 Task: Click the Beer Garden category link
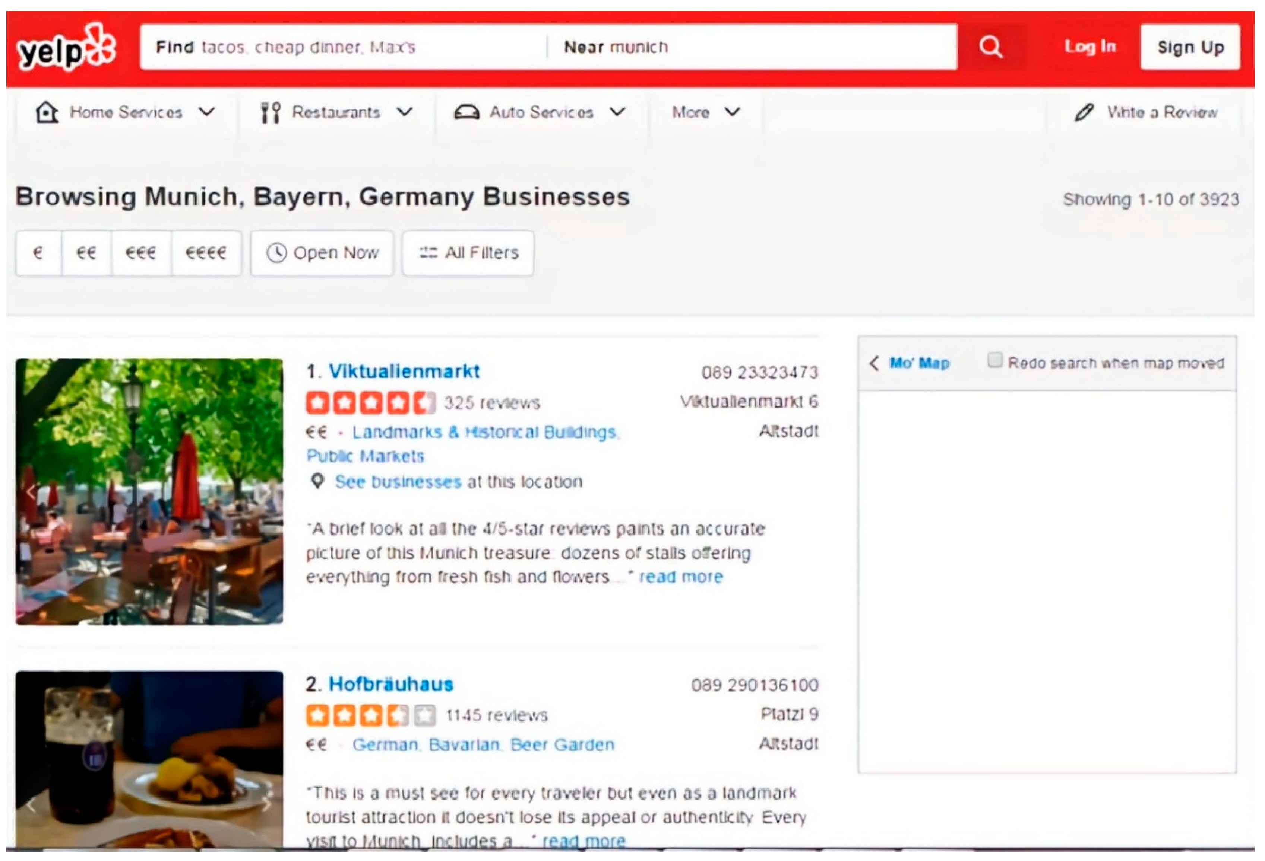click(x=562, y=744)
